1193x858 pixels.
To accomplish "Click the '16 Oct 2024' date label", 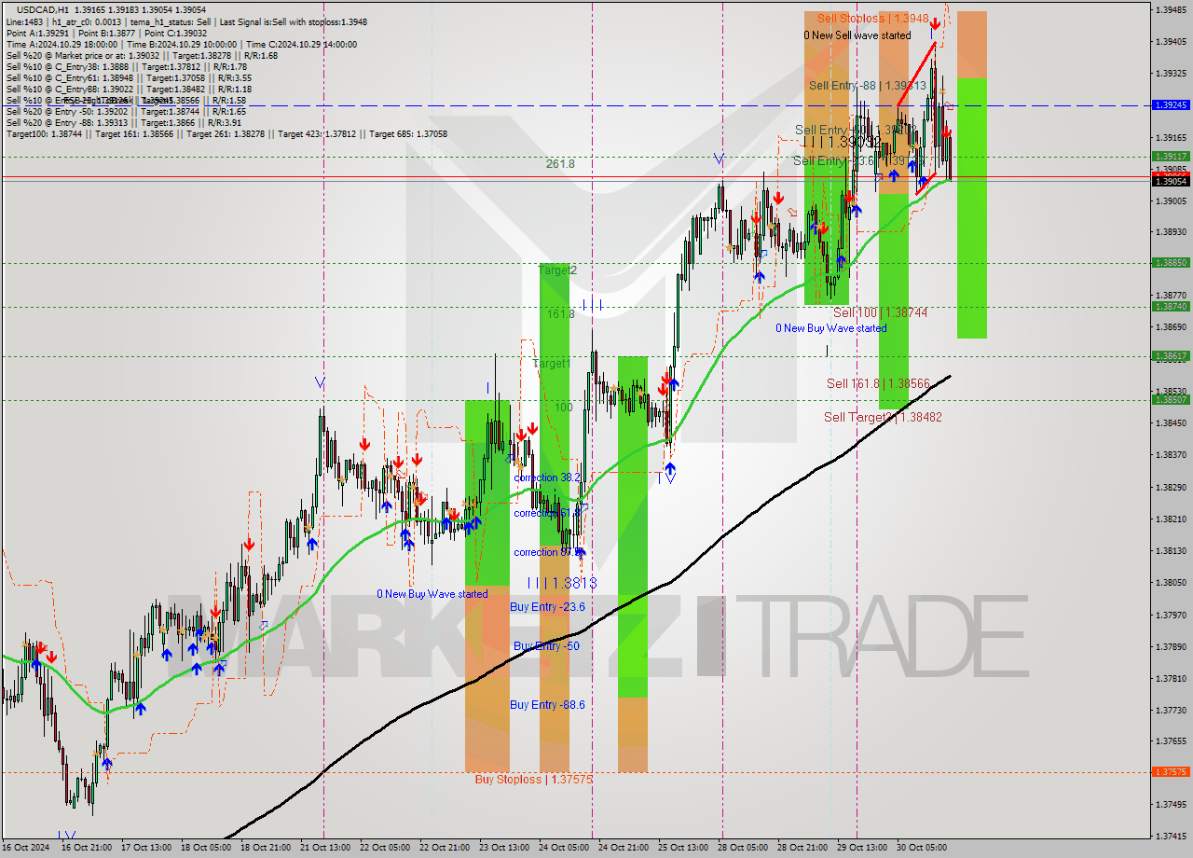I will (28, 848).
